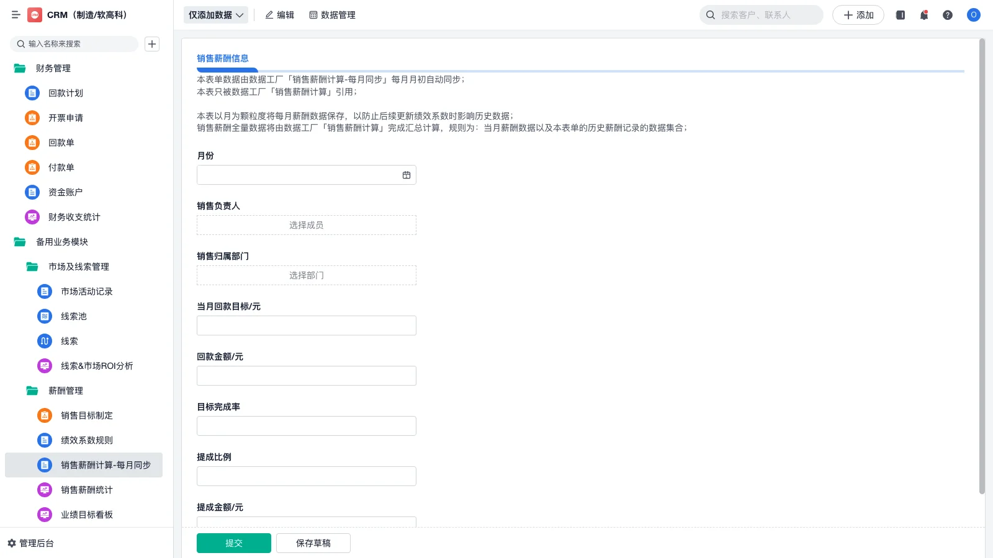
Task: Submit the form with 提交 button
Action: (233, 542)
